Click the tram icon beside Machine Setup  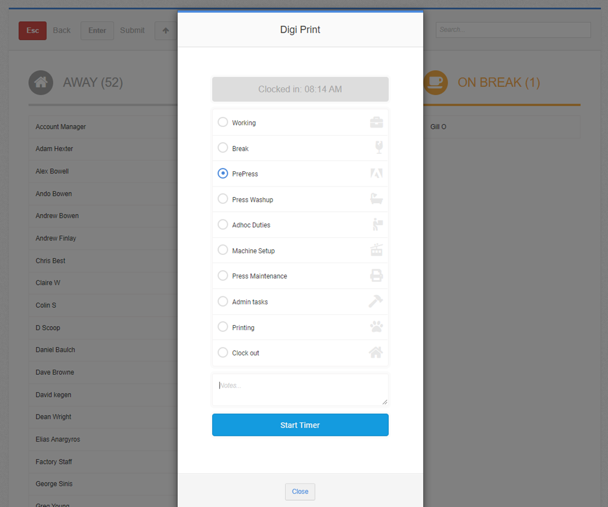tap(376, 250)
